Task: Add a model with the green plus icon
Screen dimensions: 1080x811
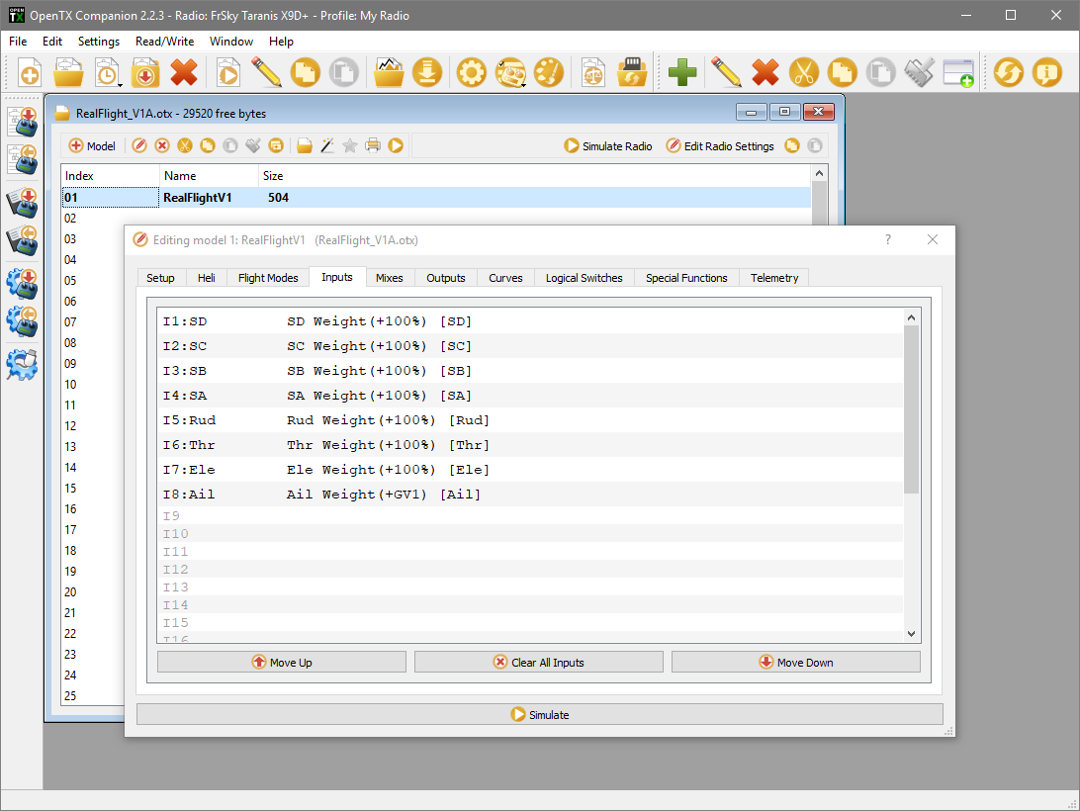Action: pos(682,72)
